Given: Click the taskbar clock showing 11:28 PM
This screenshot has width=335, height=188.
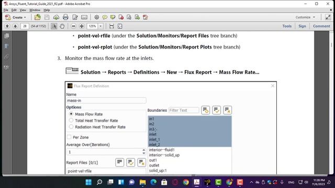Looking at the screenshot, I should coord(319,182).
